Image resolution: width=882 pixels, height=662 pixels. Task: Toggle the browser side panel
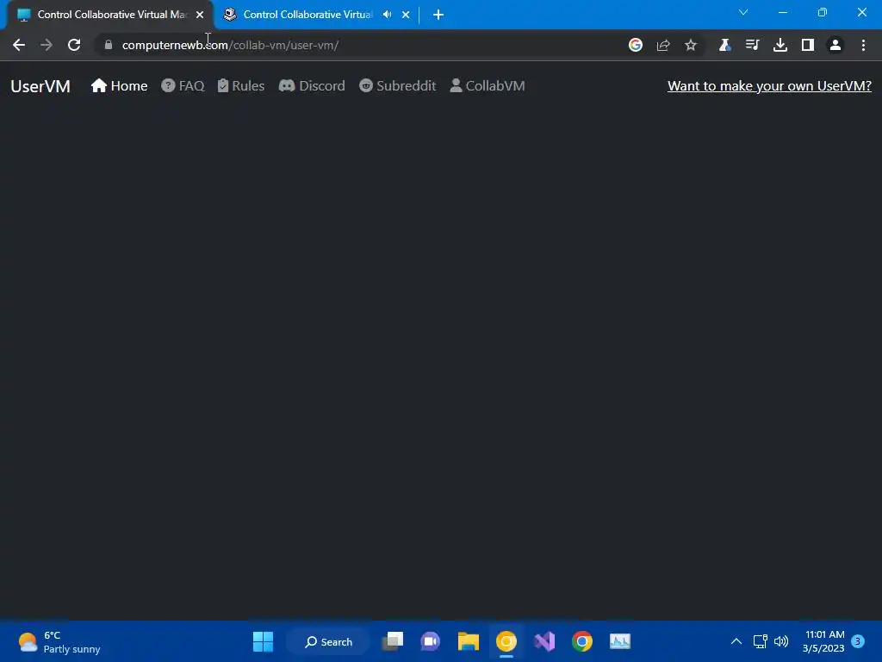(x=808, y=45)
